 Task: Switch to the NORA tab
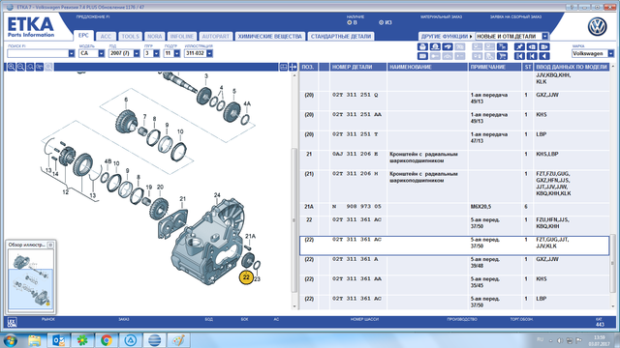[x=155, y=37]
